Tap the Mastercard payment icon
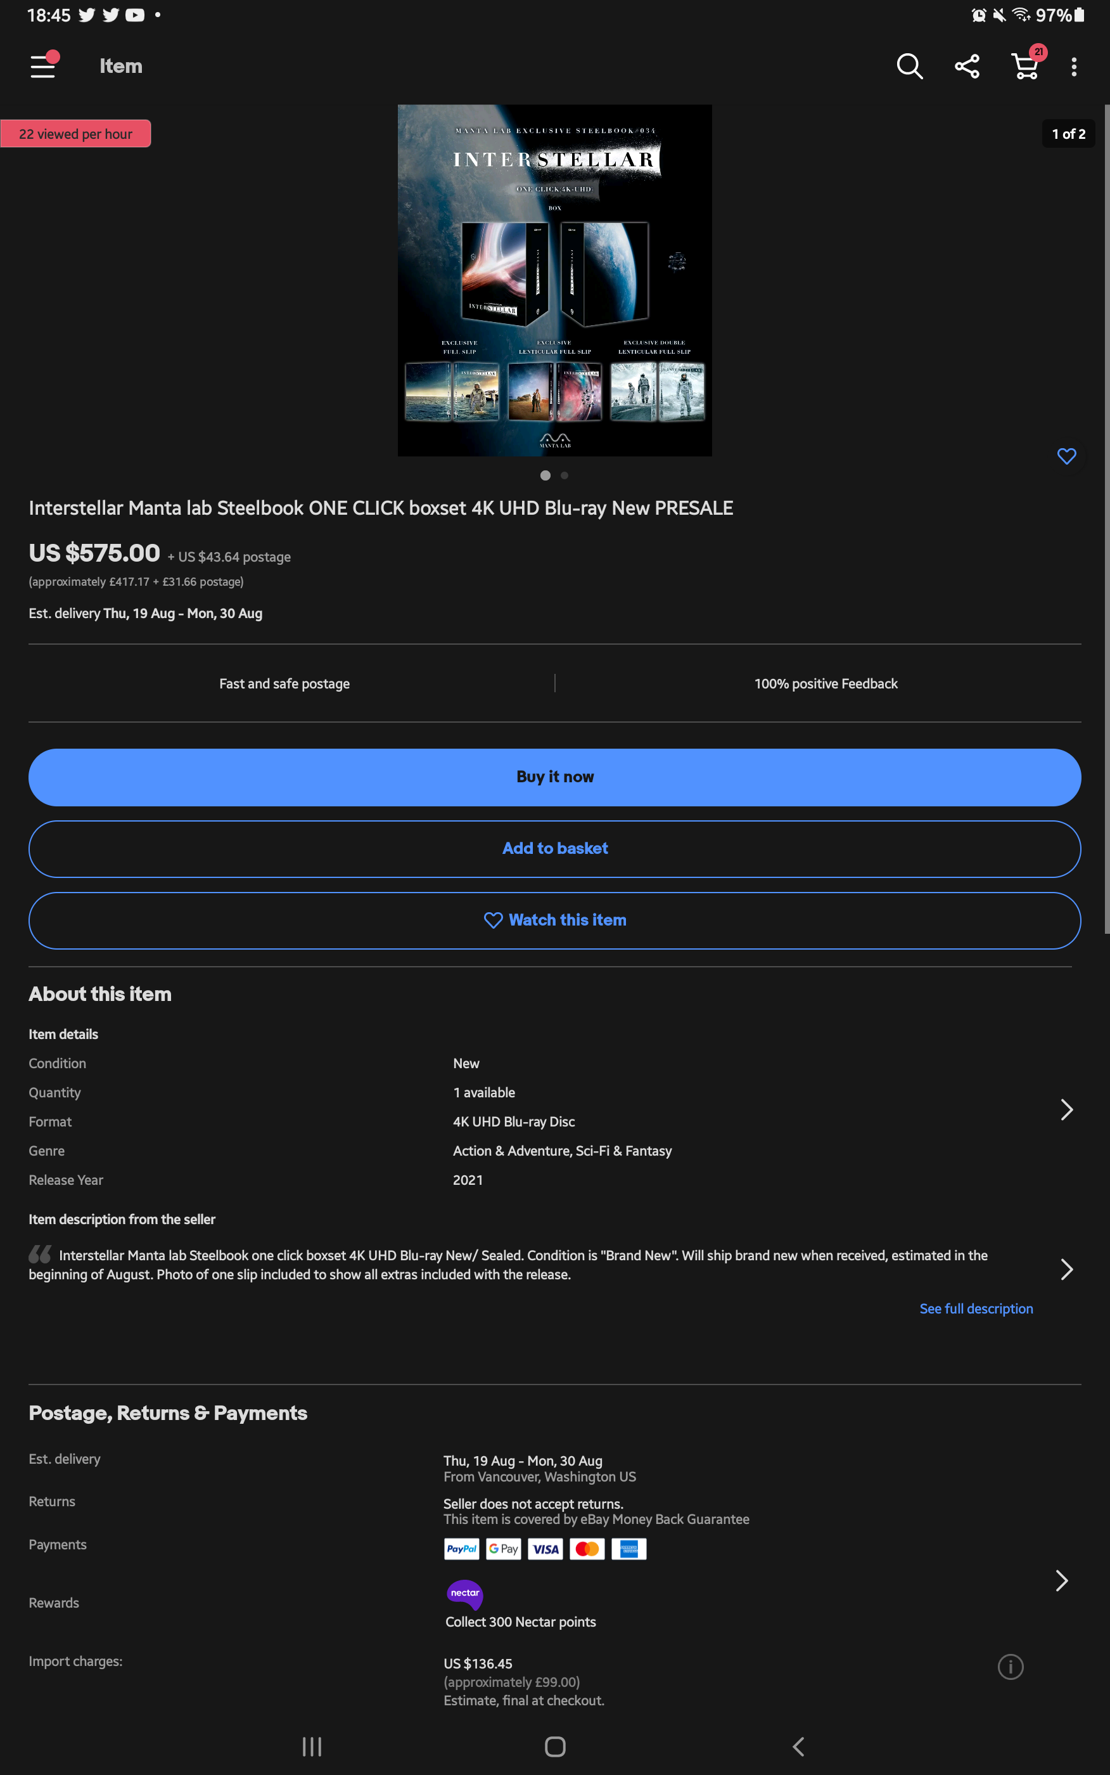 [587, 1549]
